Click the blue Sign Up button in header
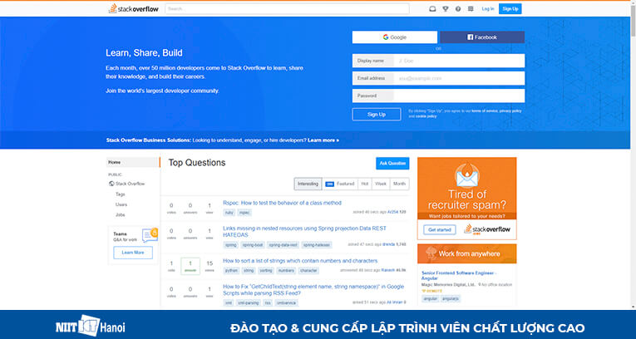 510,9
